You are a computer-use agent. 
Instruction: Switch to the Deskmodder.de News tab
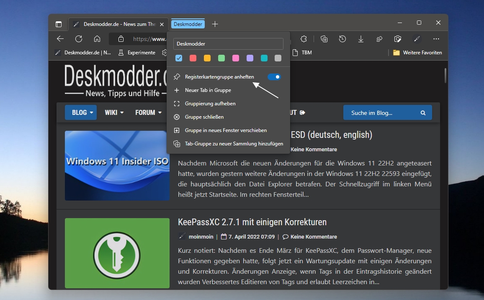(118, 24)
